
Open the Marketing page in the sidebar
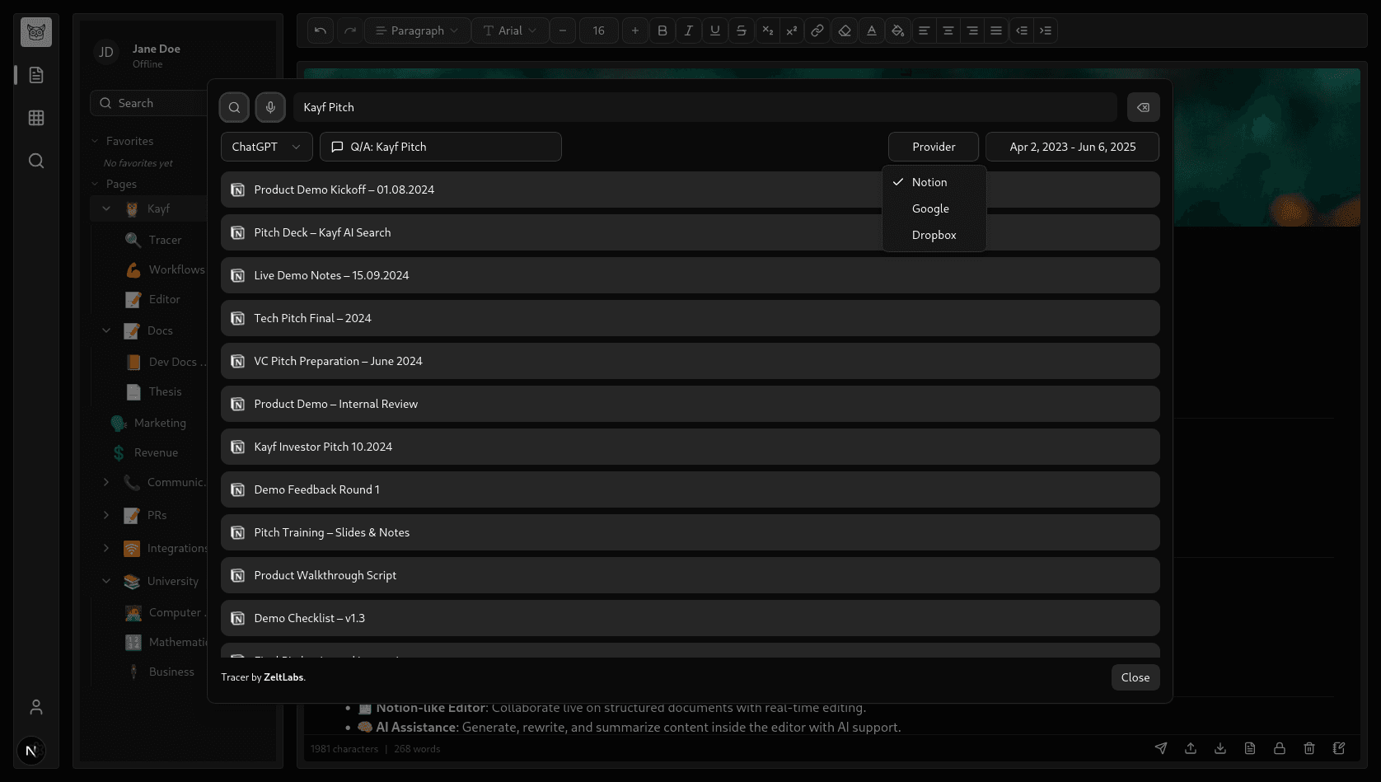click(x=160, y=423)
